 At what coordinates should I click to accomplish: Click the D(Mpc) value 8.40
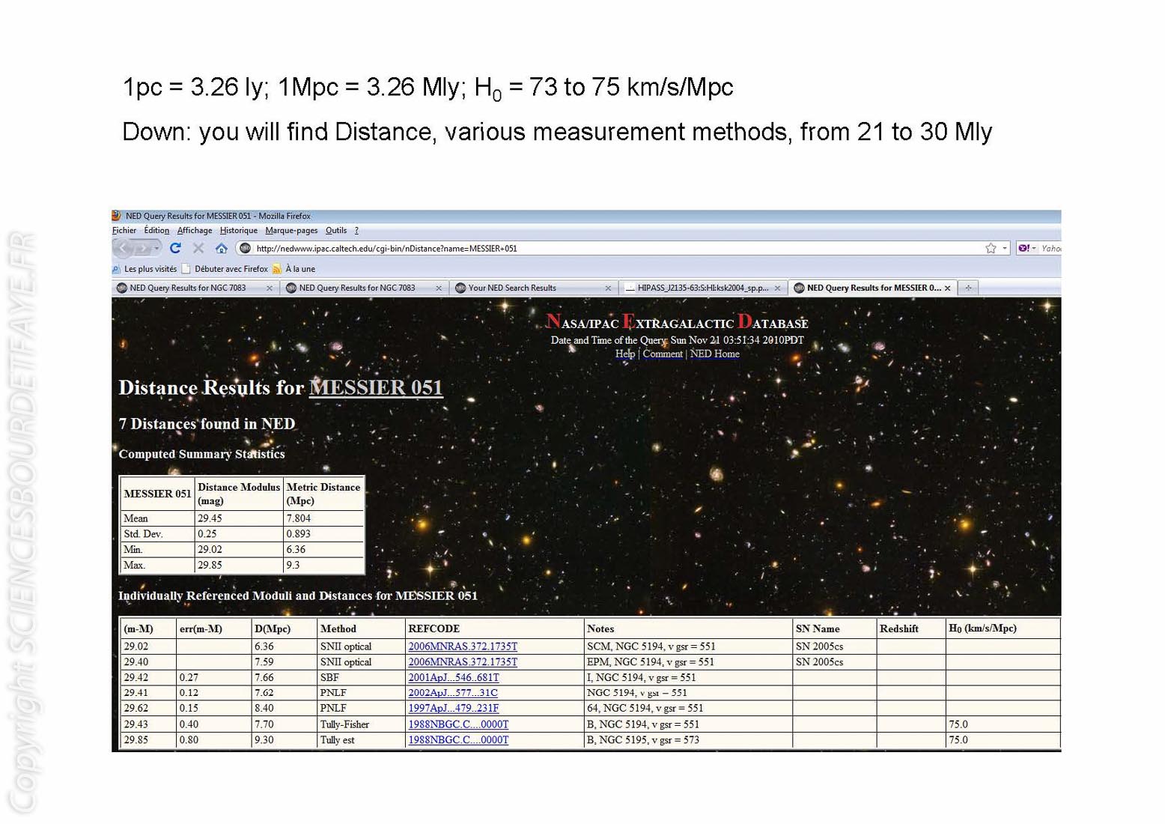(284, 708)
